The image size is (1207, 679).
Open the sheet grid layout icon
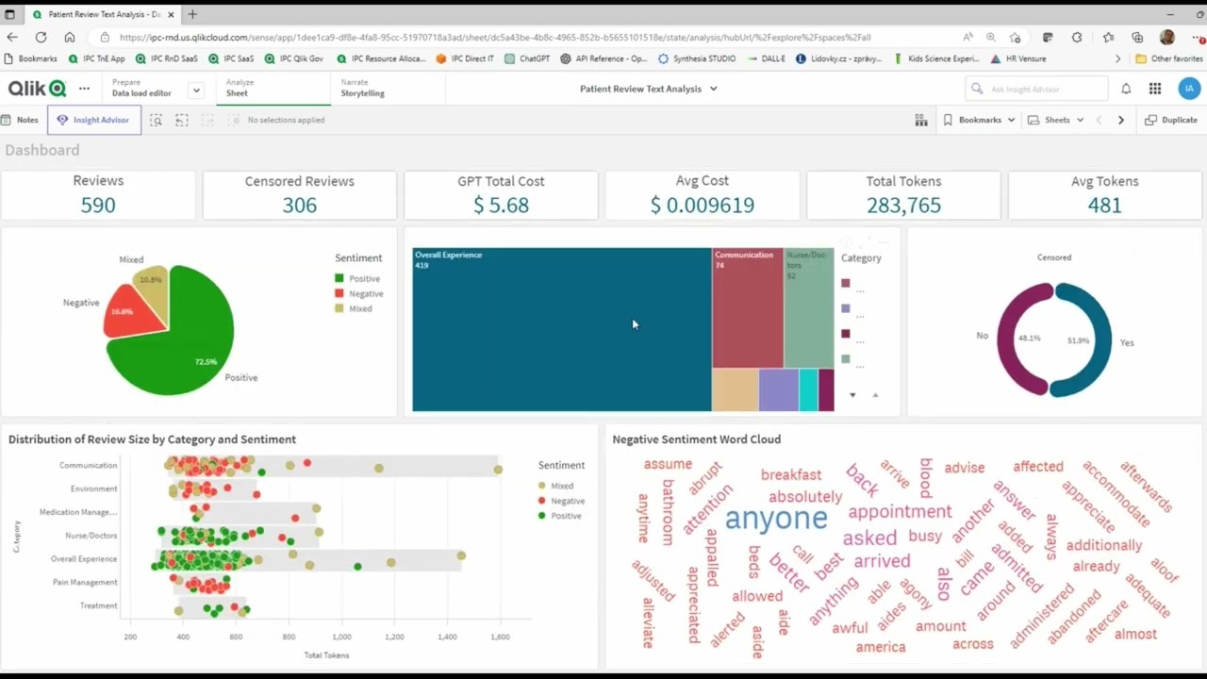(x=921, y=120)
